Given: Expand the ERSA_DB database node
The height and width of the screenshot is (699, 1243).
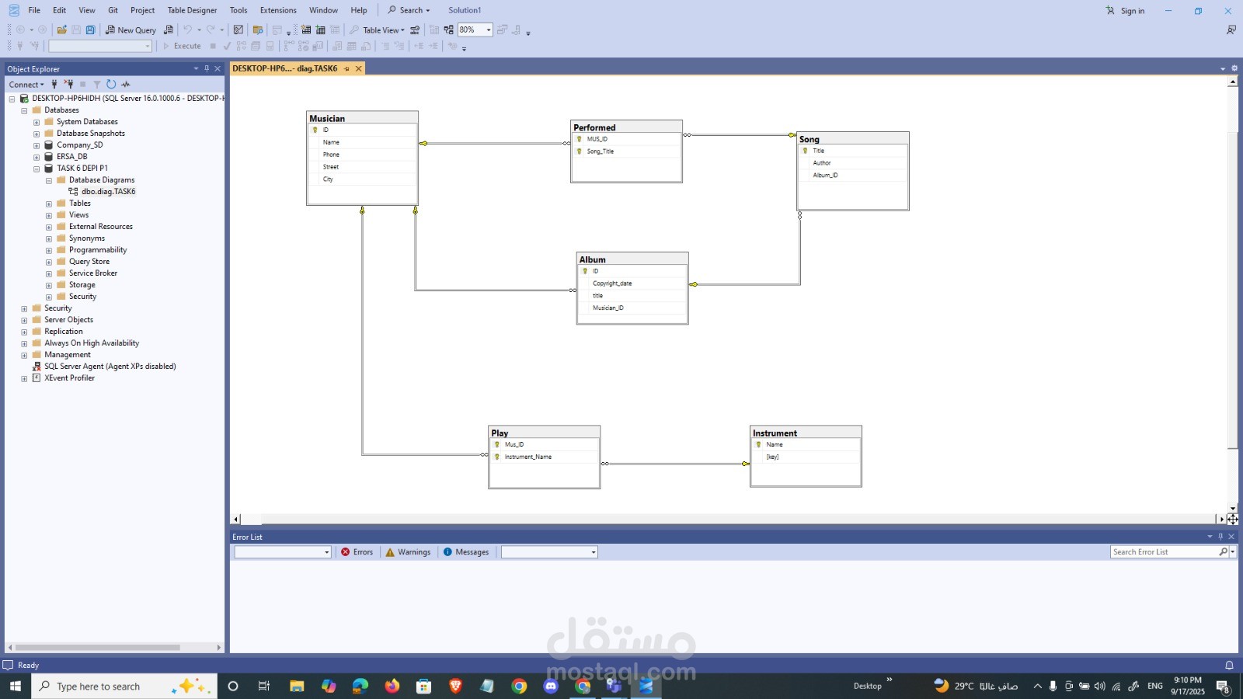Looking at the screenshot, I should tap(37, 157).
